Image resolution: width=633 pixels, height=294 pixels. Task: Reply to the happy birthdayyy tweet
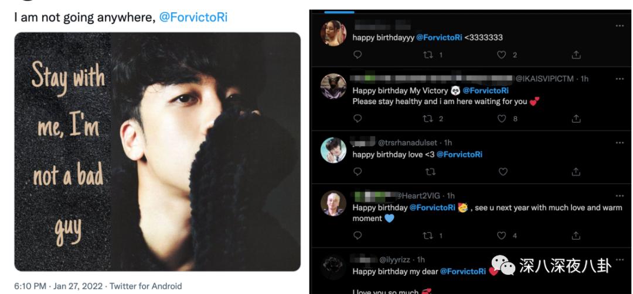[x=358, y=55]
